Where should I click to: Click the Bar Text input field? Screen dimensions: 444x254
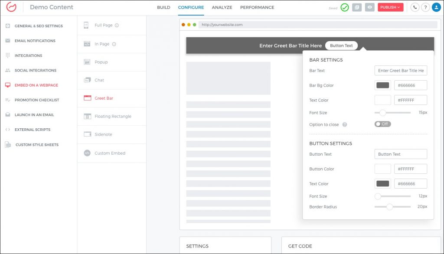[x=401, y=71]
